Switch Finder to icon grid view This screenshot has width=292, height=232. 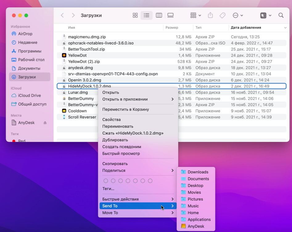[x=135, y=15]
